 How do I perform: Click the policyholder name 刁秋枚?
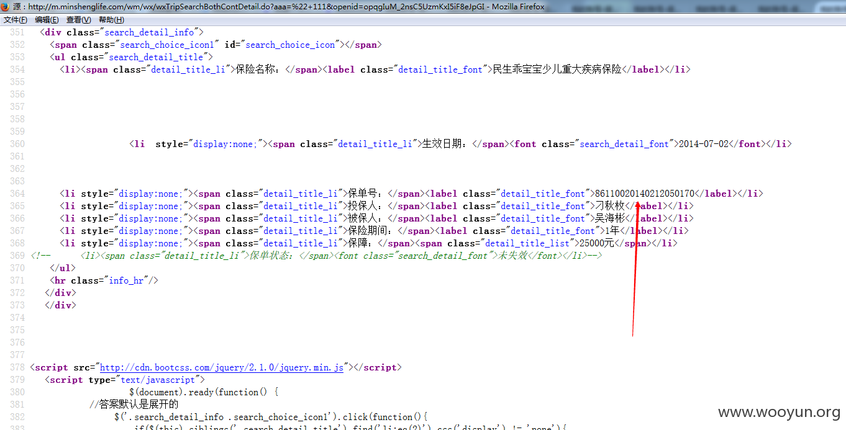610,206
